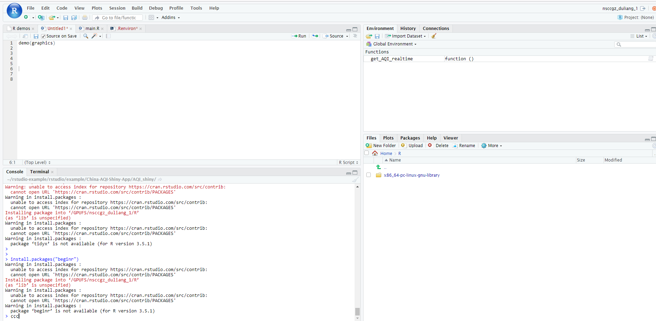
Task: Click the broom icon to clear the environment
Action: point(434,36)
